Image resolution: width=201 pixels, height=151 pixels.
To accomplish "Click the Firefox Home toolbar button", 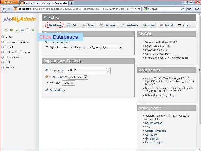I will tap(189, 9).
